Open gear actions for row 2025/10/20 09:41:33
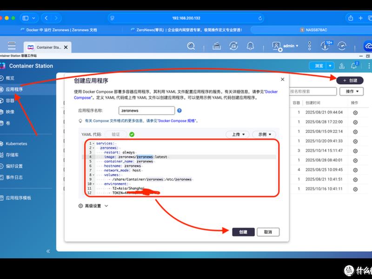This screenshot has width=372, height=279. 355,141
